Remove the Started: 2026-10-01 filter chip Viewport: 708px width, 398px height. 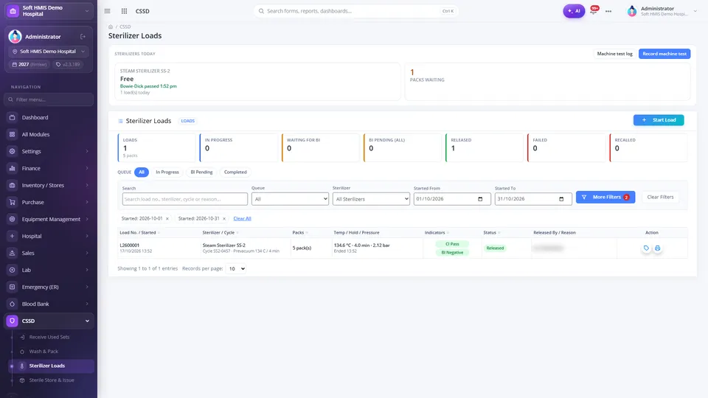(167, 219)
